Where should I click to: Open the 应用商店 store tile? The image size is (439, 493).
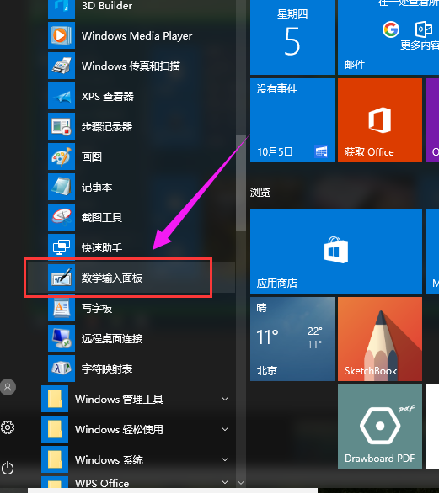[x=336, y=252]
